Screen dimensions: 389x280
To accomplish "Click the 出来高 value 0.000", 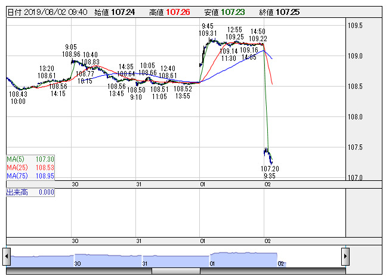I will (47, 192).
